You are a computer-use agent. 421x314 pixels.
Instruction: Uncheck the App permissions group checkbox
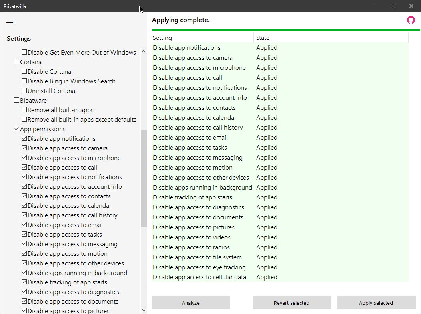pyautogui.click(x=16, y=129)
